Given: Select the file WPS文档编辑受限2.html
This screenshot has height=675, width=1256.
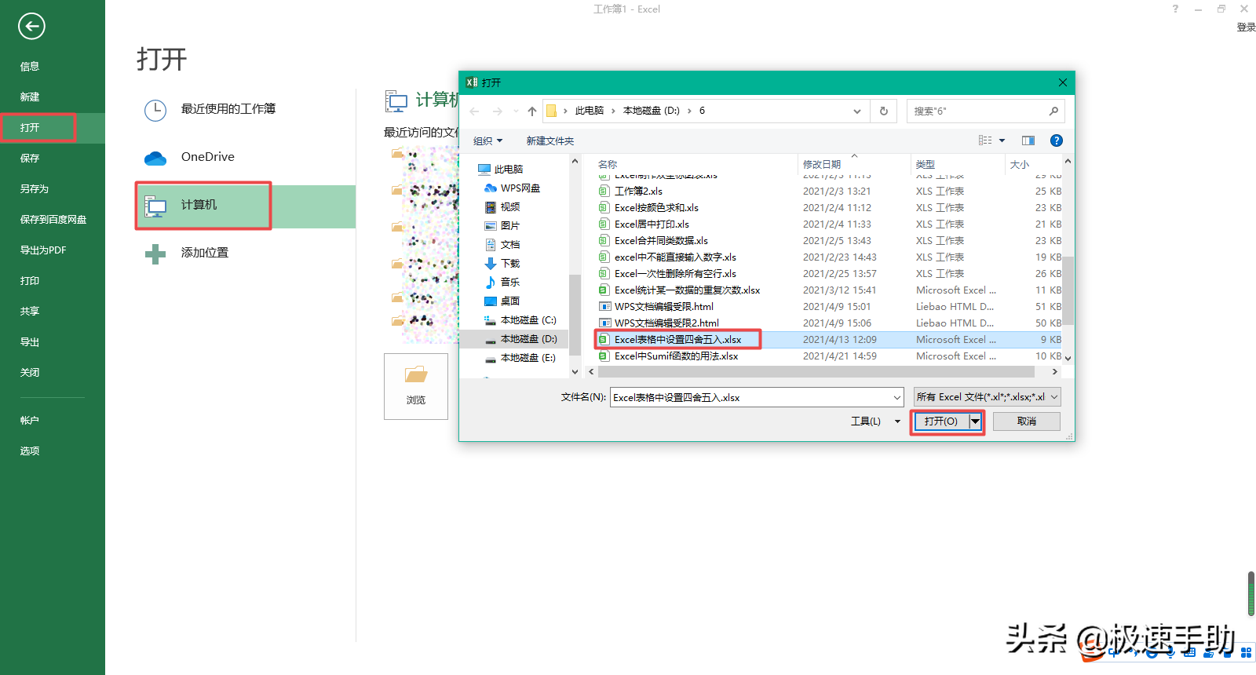Looking at the screenshot, I should [666, 323].
